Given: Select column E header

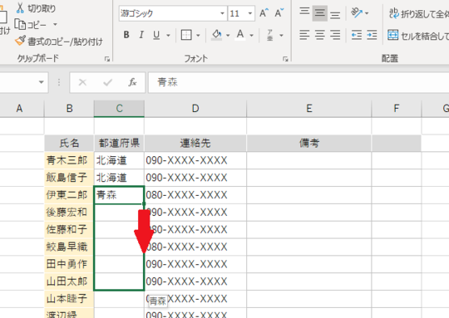Looking at the screenshot, I should (x=309, y=109).
